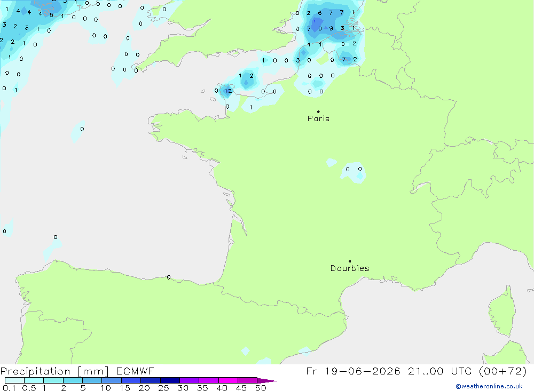Select the Dourbies location dot marker
The image size is (534, 391).
click(x=350, y=261)
